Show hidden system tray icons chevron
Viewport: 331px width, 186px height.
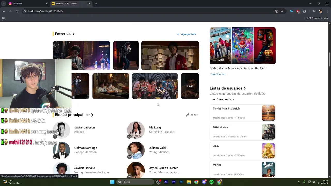click(x=299, y=182)
